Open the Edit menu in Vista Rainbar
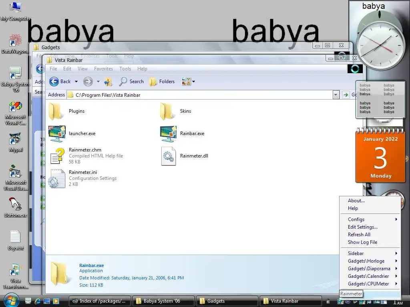The width and height of the screenshot is (410, 307). 67,69
